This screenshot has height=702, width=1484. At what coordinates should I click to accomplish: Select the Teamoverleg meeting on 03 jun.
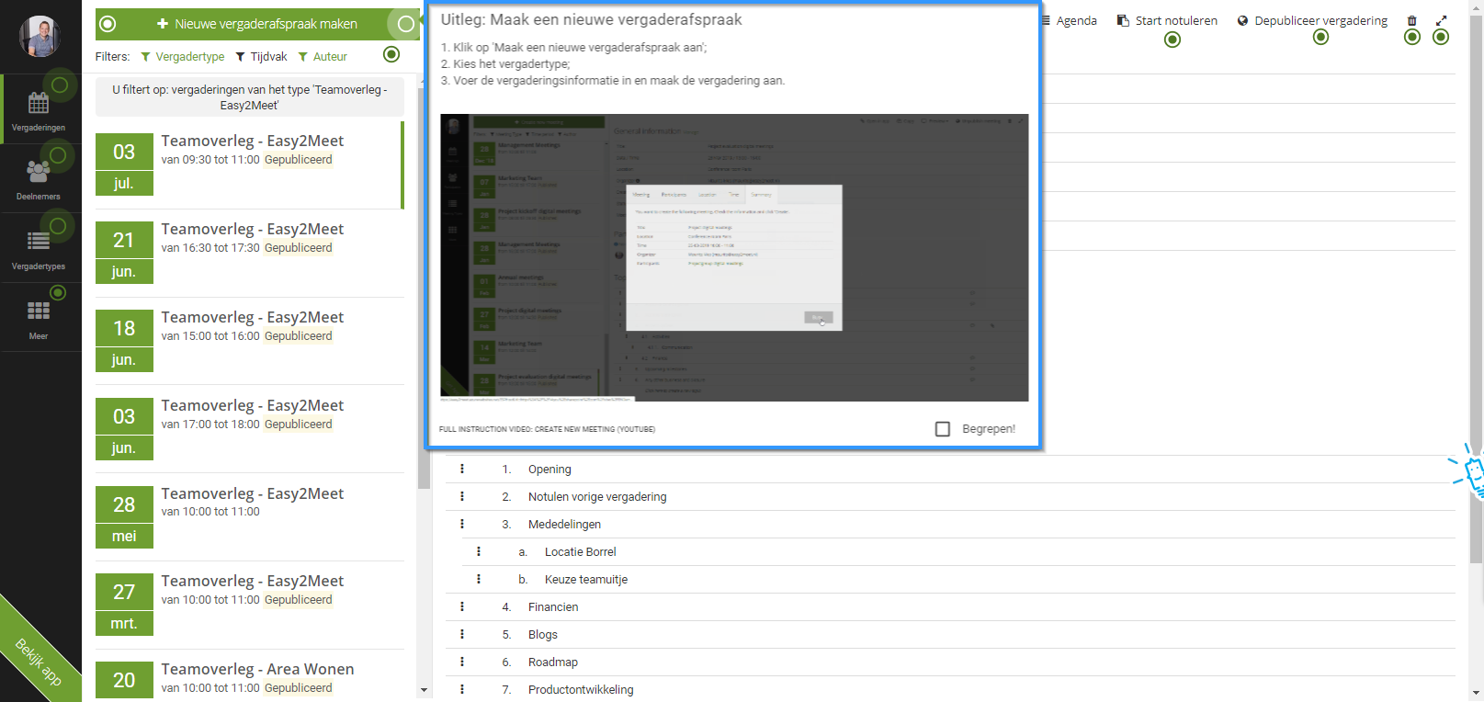coord(250,430)
